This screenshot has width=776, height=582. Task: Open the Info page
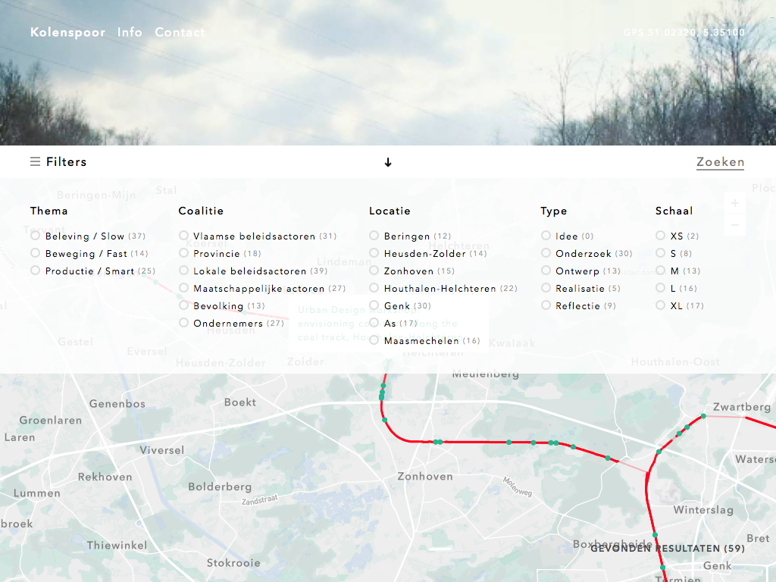[x=130, y=32]
